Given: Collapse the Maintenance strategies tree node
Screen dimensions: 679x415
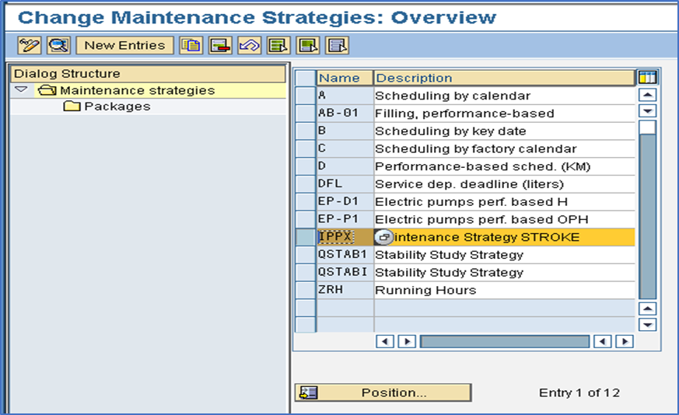Looking at the screenshot, I should 21,90.
